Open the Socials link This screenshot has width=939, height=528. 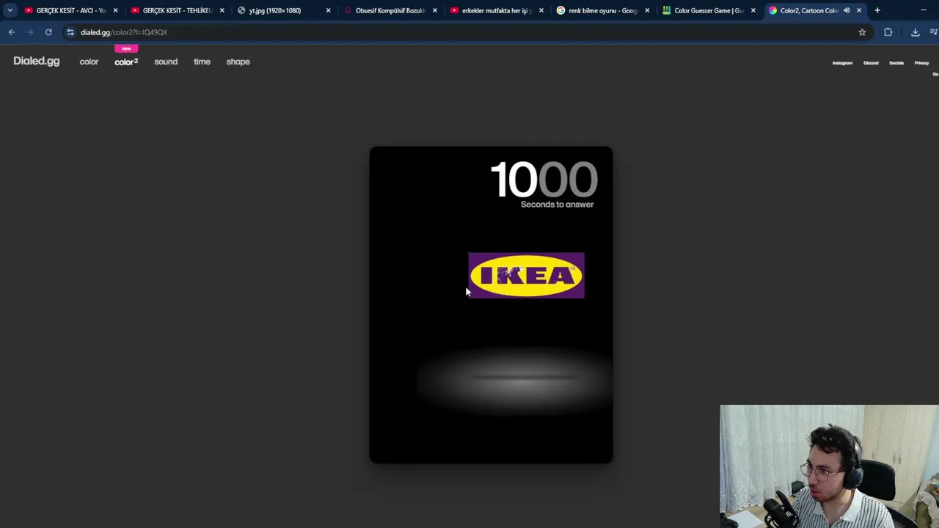(896, 63)
